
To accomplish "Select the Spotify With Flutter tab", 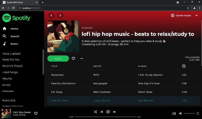I will 20,2.
